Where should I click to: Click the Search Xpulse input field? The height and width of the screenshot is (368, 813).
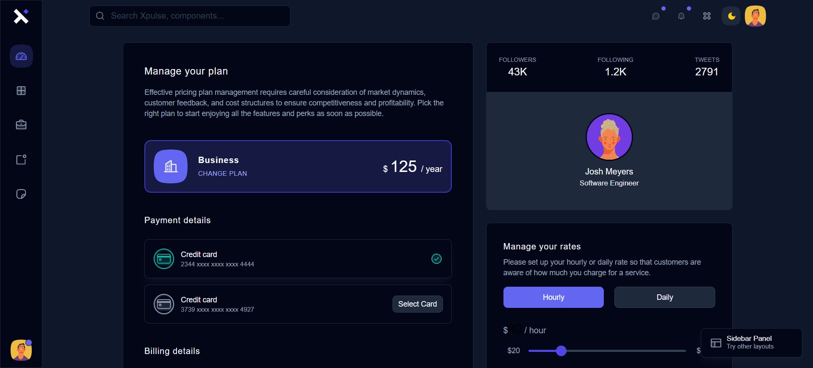(x=195, y=16)
